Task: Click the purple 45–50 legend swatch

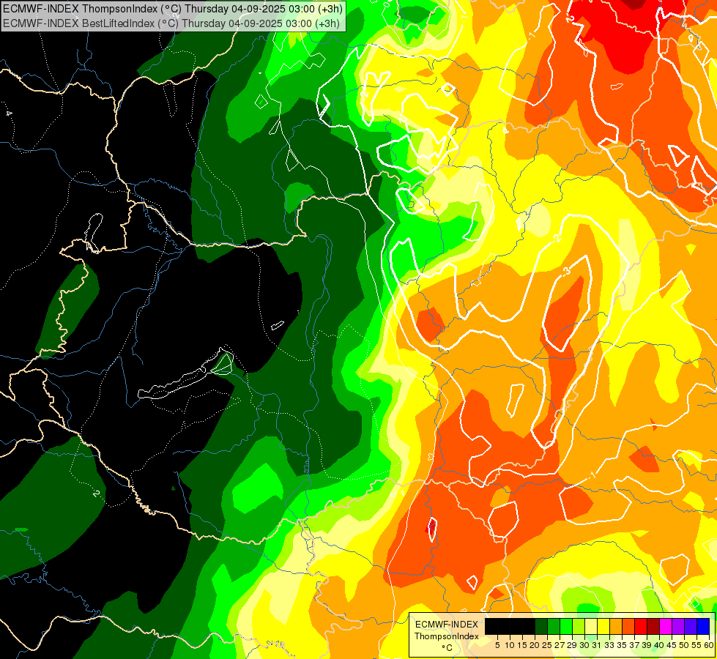Action: pyautogui.click(x=678, y=626)
